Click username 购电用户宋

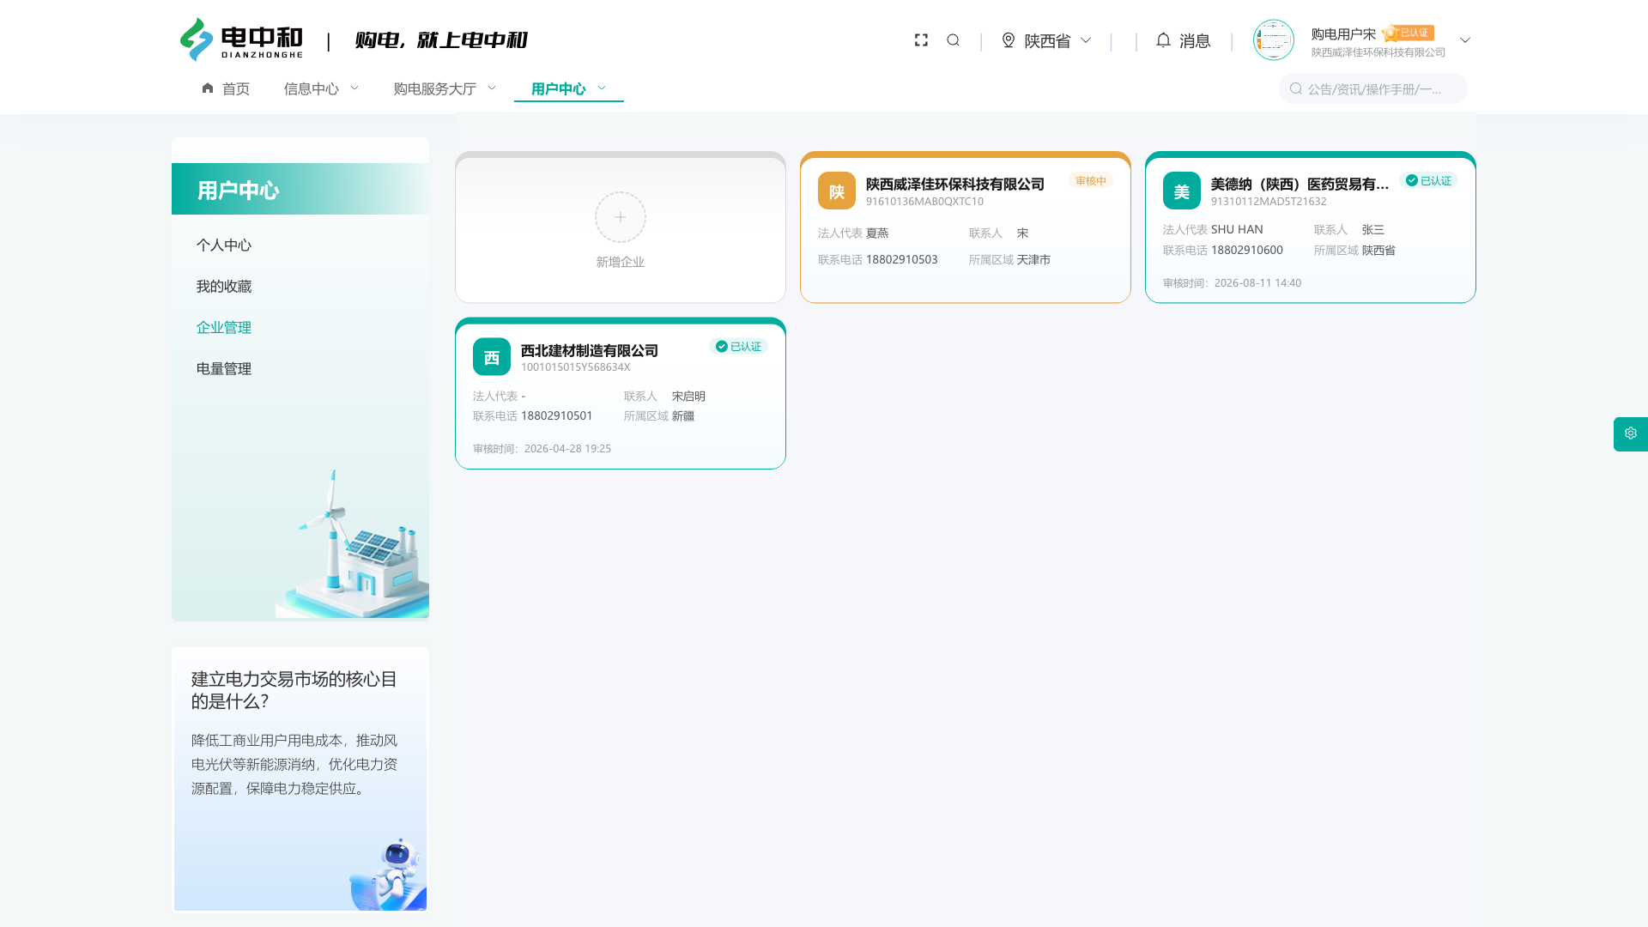(x=1343, y=33)
